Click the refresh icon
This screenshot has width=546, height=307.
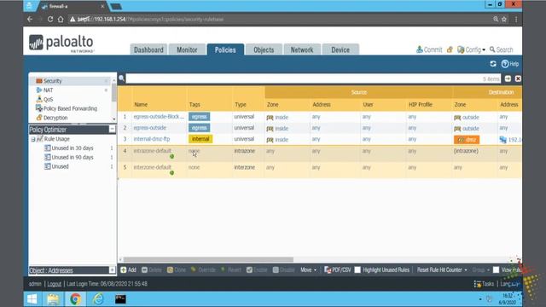click(493, 64)
